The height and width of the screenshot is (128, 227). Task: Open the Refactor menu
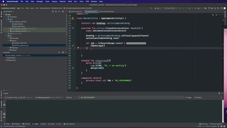point(63,1)
